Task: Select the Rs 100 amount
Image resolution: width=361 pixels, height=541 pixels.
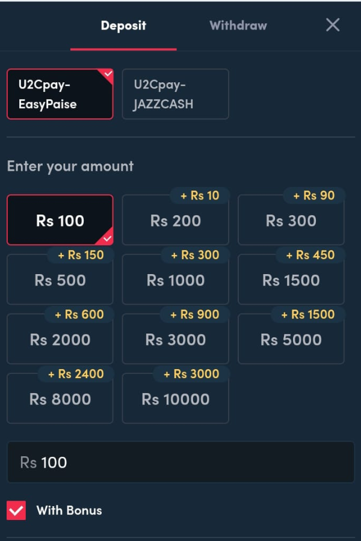Action: click(60, 221)
